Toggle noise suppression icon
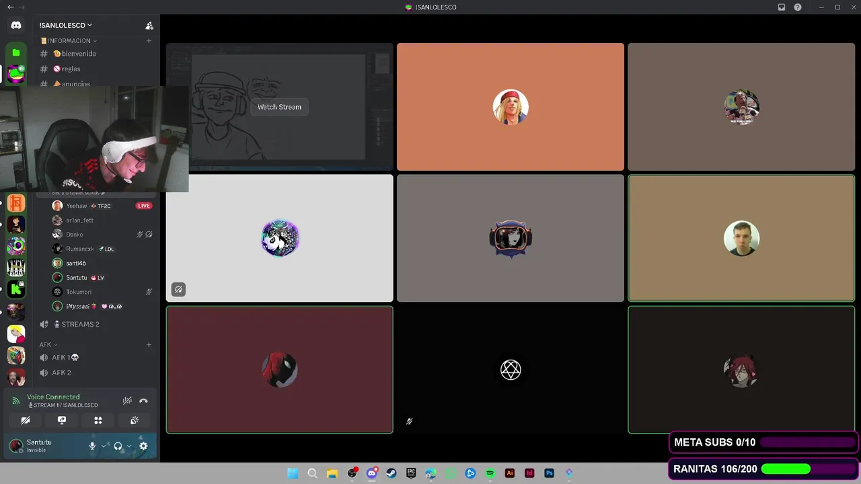Viewport: 861px width, 484px height. (127, 401)
